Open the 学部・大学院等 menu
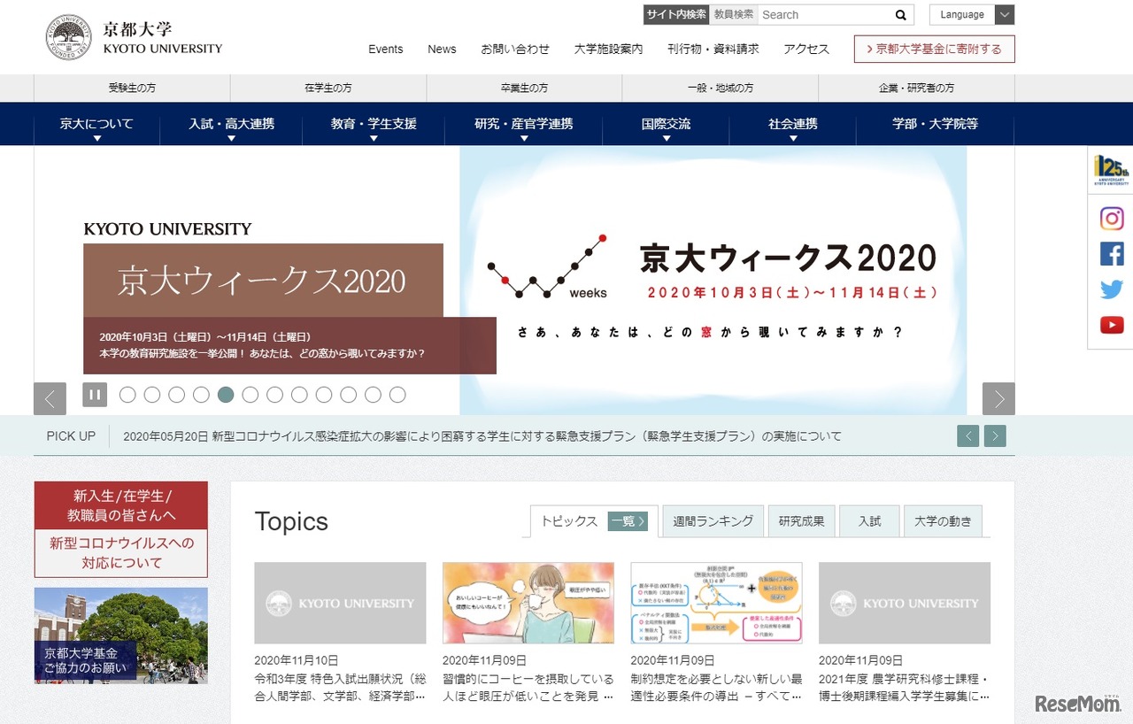1133x724 pixels. coord(935,124)
